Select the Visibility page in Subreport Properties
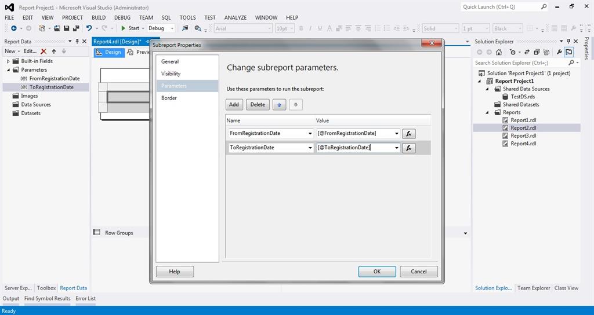Image resolution: width=594 pixels, height=315 pixels. click(187, 74)
